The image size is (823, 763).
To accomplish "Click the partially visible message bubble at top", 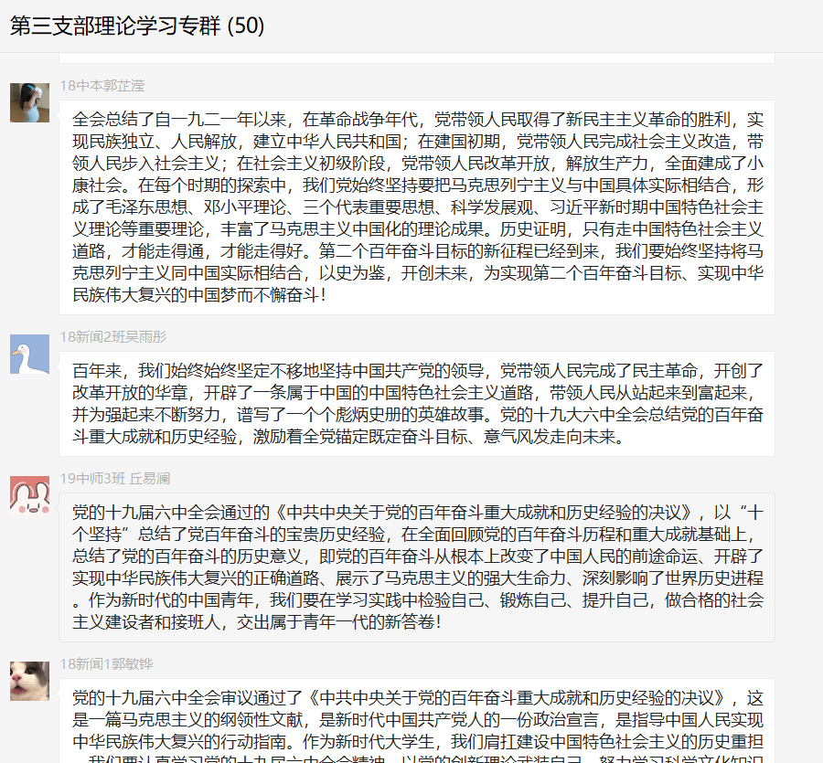I will pyautogui.click(x=417, y=58).
